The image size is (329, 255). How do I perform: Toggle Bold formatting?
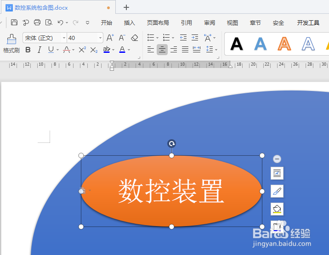pyautogui.click(x=28, y=50)
